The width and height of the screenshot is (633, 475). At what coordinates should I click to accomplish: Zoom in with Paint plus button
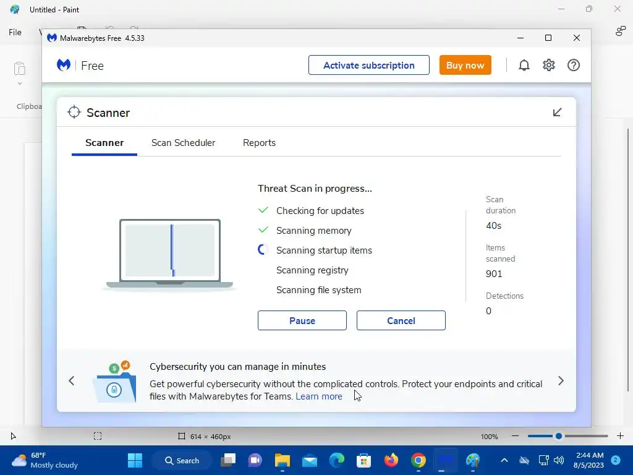pyautogui.click(x=620, y=436)
